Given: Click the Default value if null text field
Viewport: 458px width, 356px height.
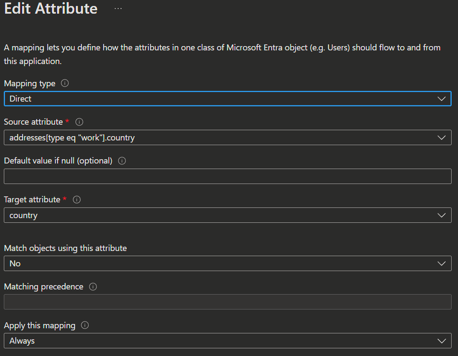Looking at the screenshot, I should 228,176.
